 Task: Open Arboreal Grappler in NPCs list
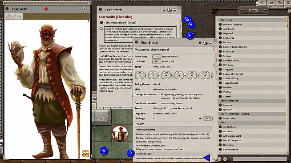pos(232,24)
